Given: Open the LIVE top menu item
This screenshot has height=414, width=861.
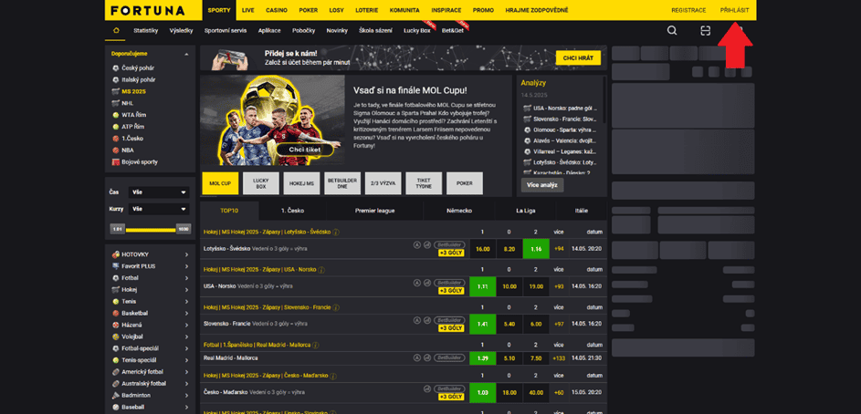Looking at the screenshot, I should coord(247,10).
